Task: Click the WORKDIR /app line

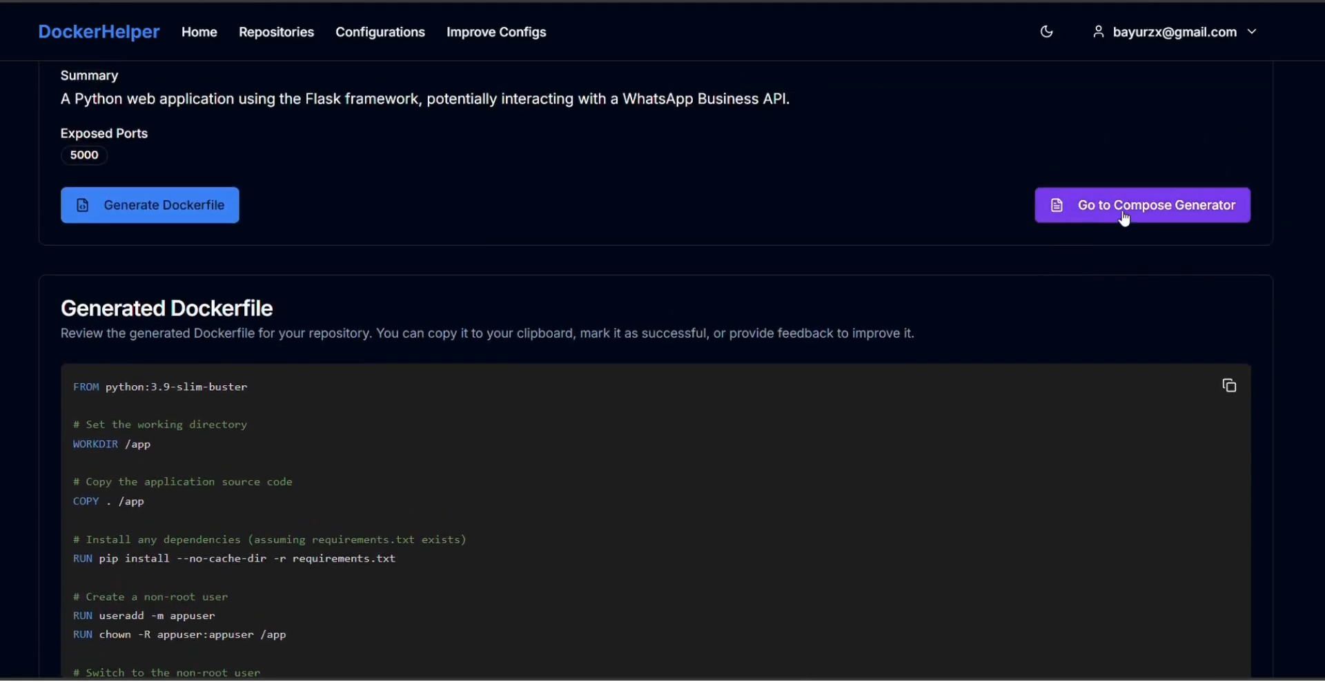Action: point(112,445)
